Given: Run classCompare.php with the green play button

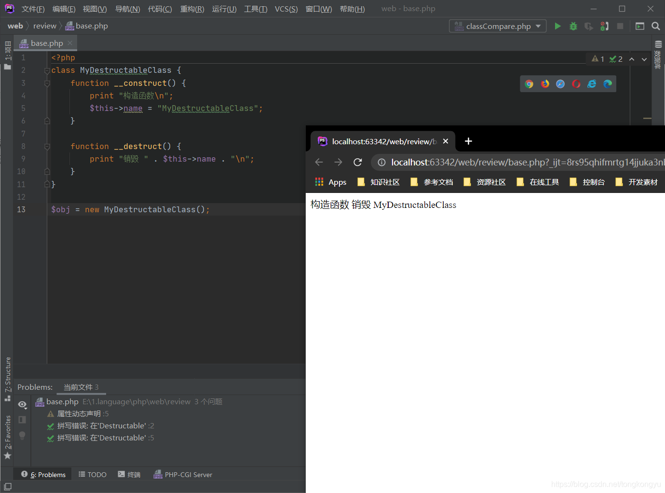Looking at the screenshot, I should click(557, 26).
